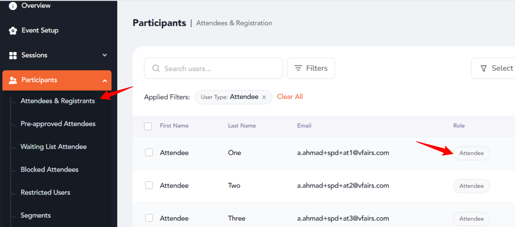
Task: Click the Clear All link
Action: click(290, 97)
